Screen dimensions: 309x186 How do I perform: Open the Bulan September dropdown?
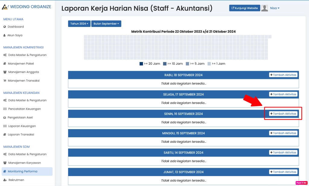106,24
